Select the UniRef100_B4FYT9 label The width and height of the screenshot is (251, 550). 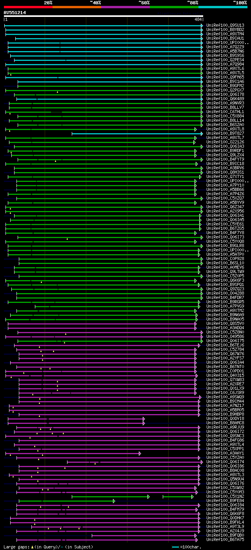pos(225,159)
